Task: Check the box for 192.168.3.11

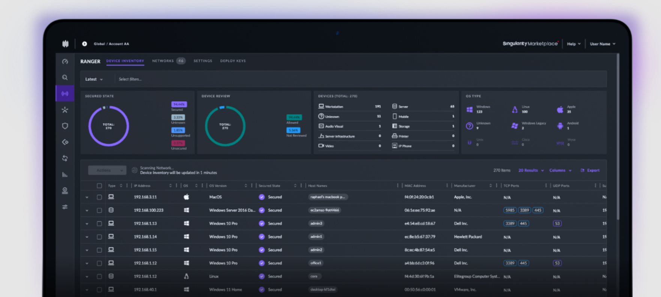Action: click(99, 197)
